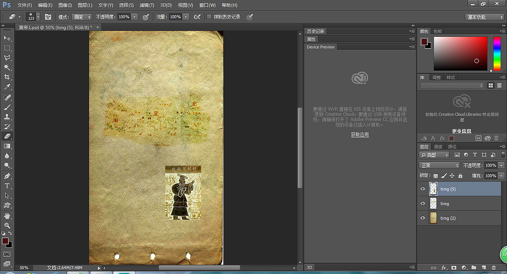Click the color field in Color panel
Viewport: 507px width, 274px height.
(x=460, y=54)
